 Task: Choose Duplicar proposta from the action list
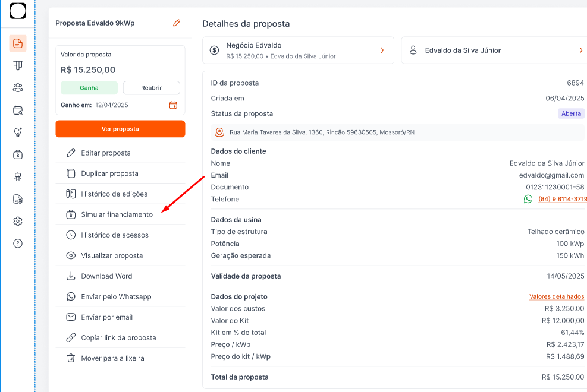[x=109, y=173]
